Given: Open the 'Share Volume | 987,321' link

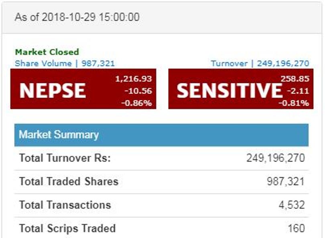Looking at the screenshot, I should [x=65, y=63].
